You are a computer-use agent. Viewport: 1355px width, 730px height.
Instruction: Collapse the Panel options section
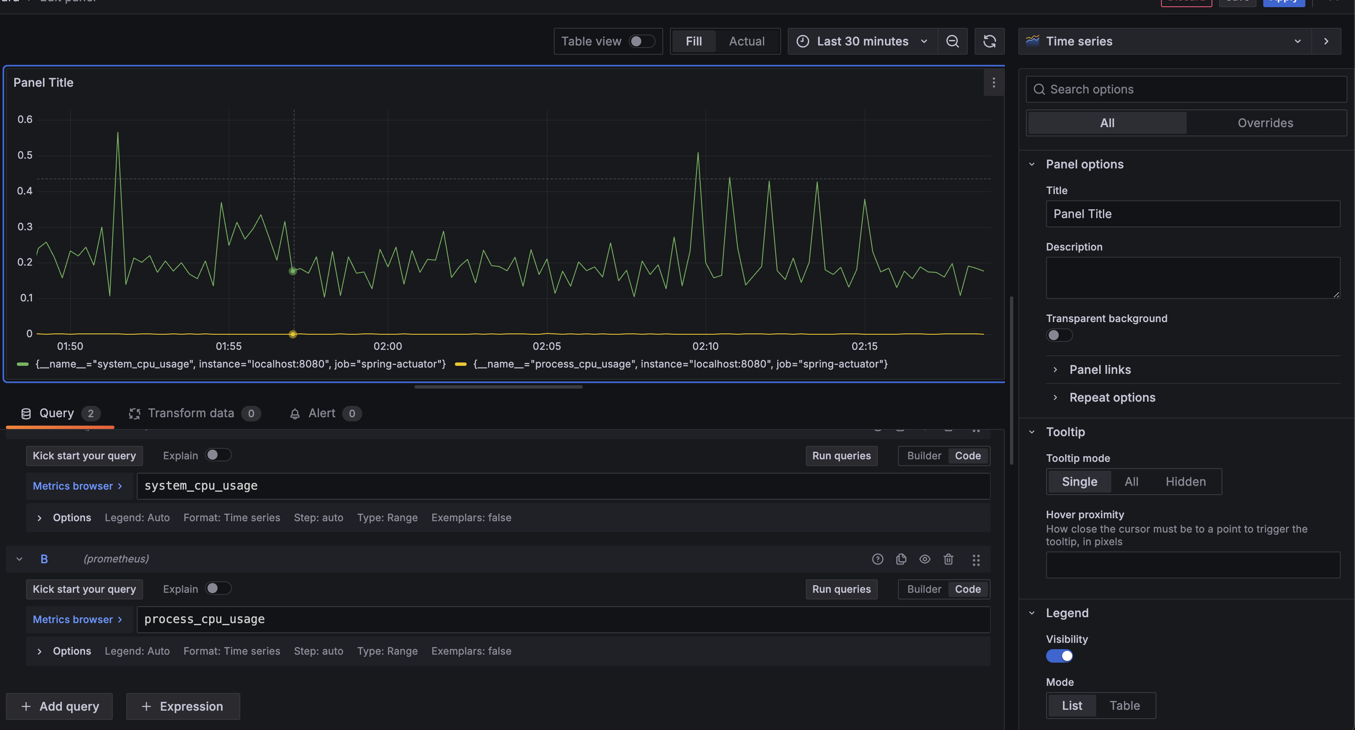point(1031,164)
